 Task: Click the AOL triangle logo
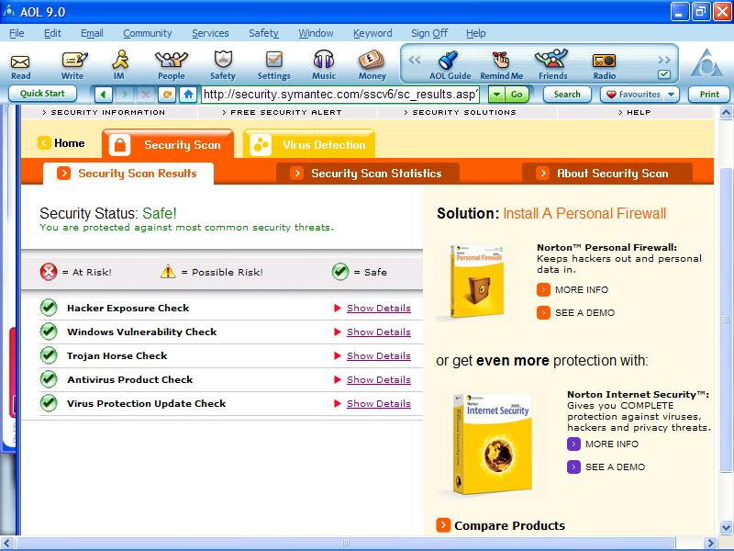[x=707, y=63]
